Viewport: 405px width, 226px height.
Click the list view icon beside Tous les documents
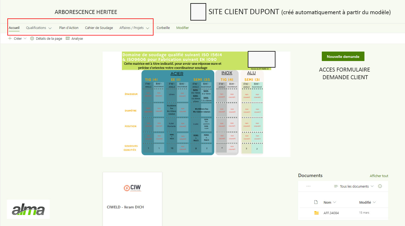coord(336,186)
